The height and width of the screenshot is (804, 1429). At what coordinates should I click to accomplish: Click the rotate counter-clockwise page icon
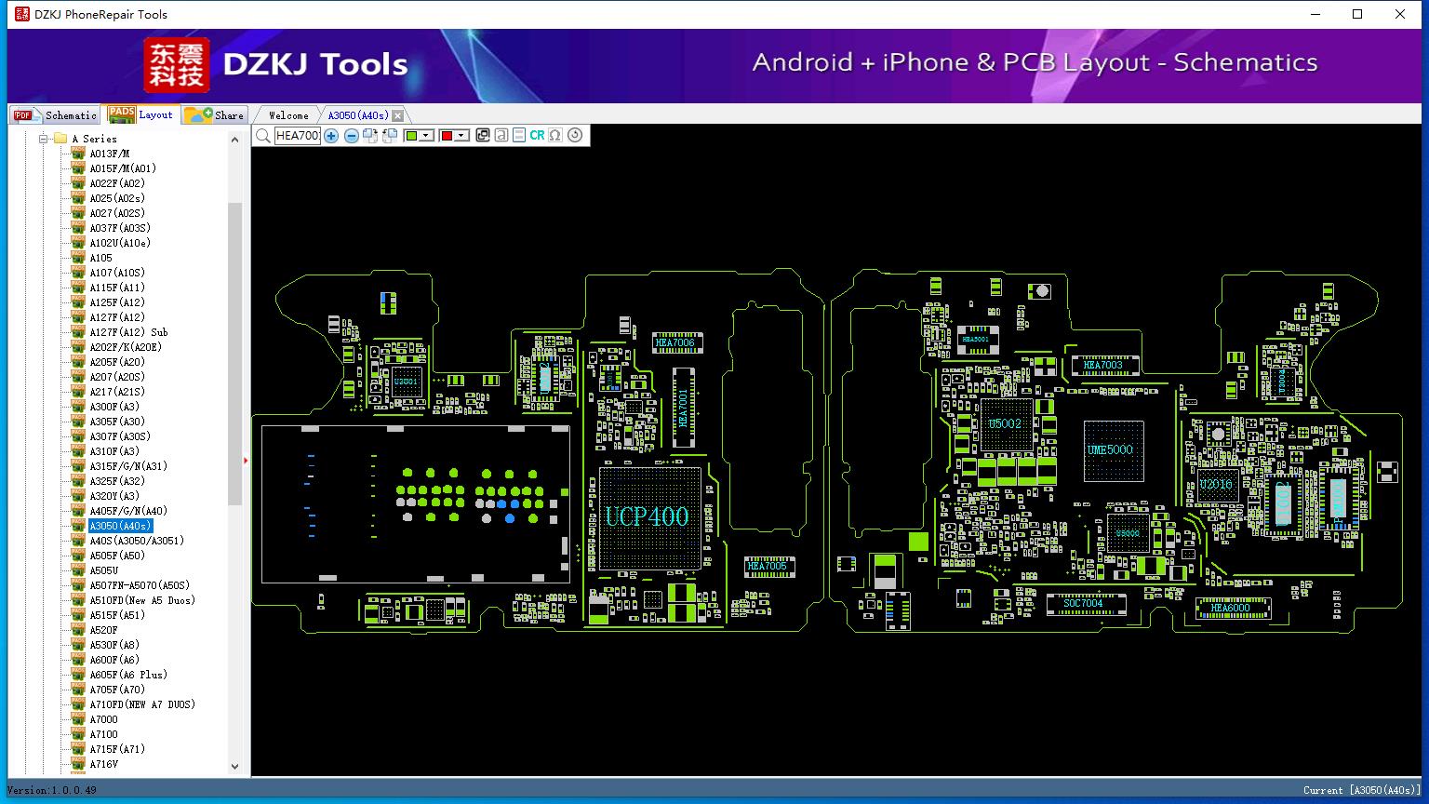tap(390, 136)
